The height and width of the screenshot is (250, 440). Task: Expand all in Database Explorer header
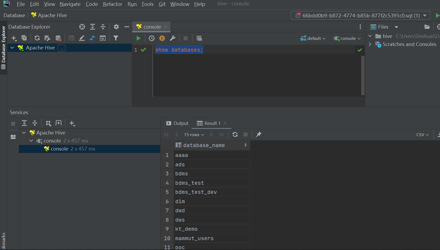(93, 27)
